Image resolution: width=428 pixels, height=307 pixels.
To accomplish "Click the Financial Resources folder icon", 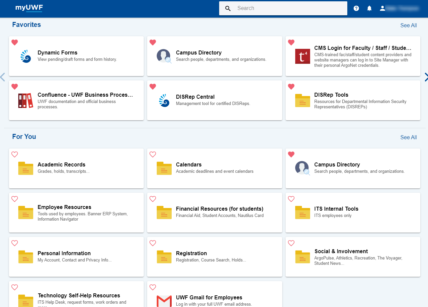I will coord(164,213).
